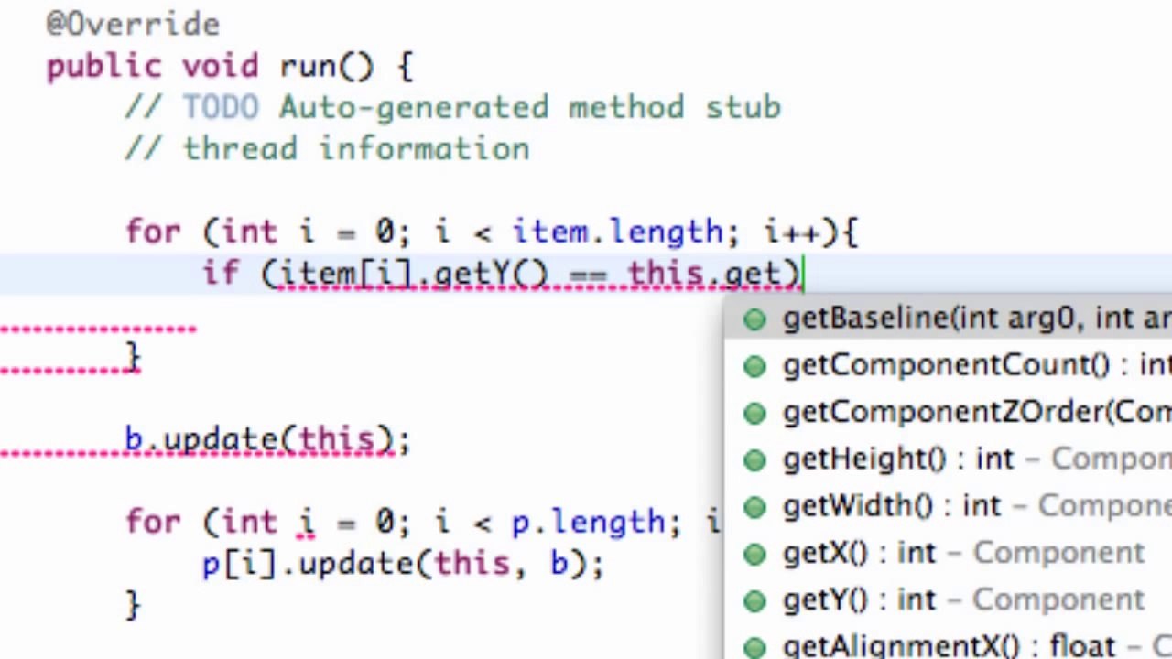Click green method icon beside getComponentZOrder

point(754,413)
